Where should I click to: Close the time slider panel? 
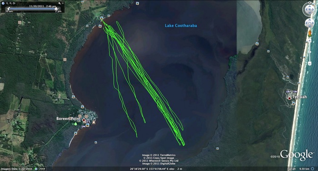click(63, 3)
